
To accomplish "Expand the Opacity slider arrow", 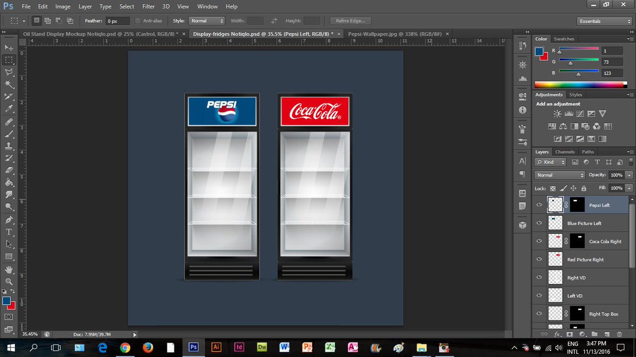I will [629, 175].
